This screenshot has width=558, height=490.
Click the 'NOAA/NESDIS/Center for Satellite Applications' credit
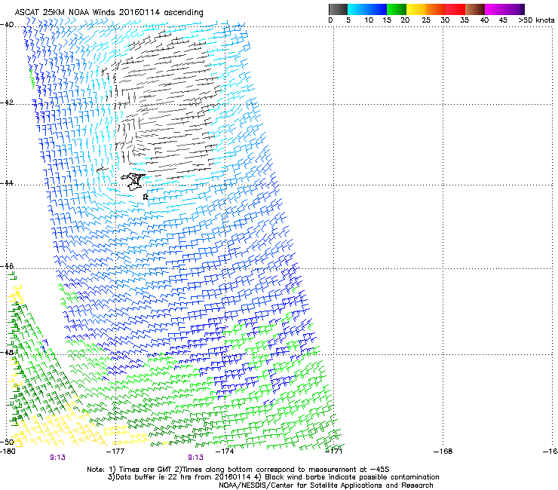pyautogui.click(x=326, y=485)
